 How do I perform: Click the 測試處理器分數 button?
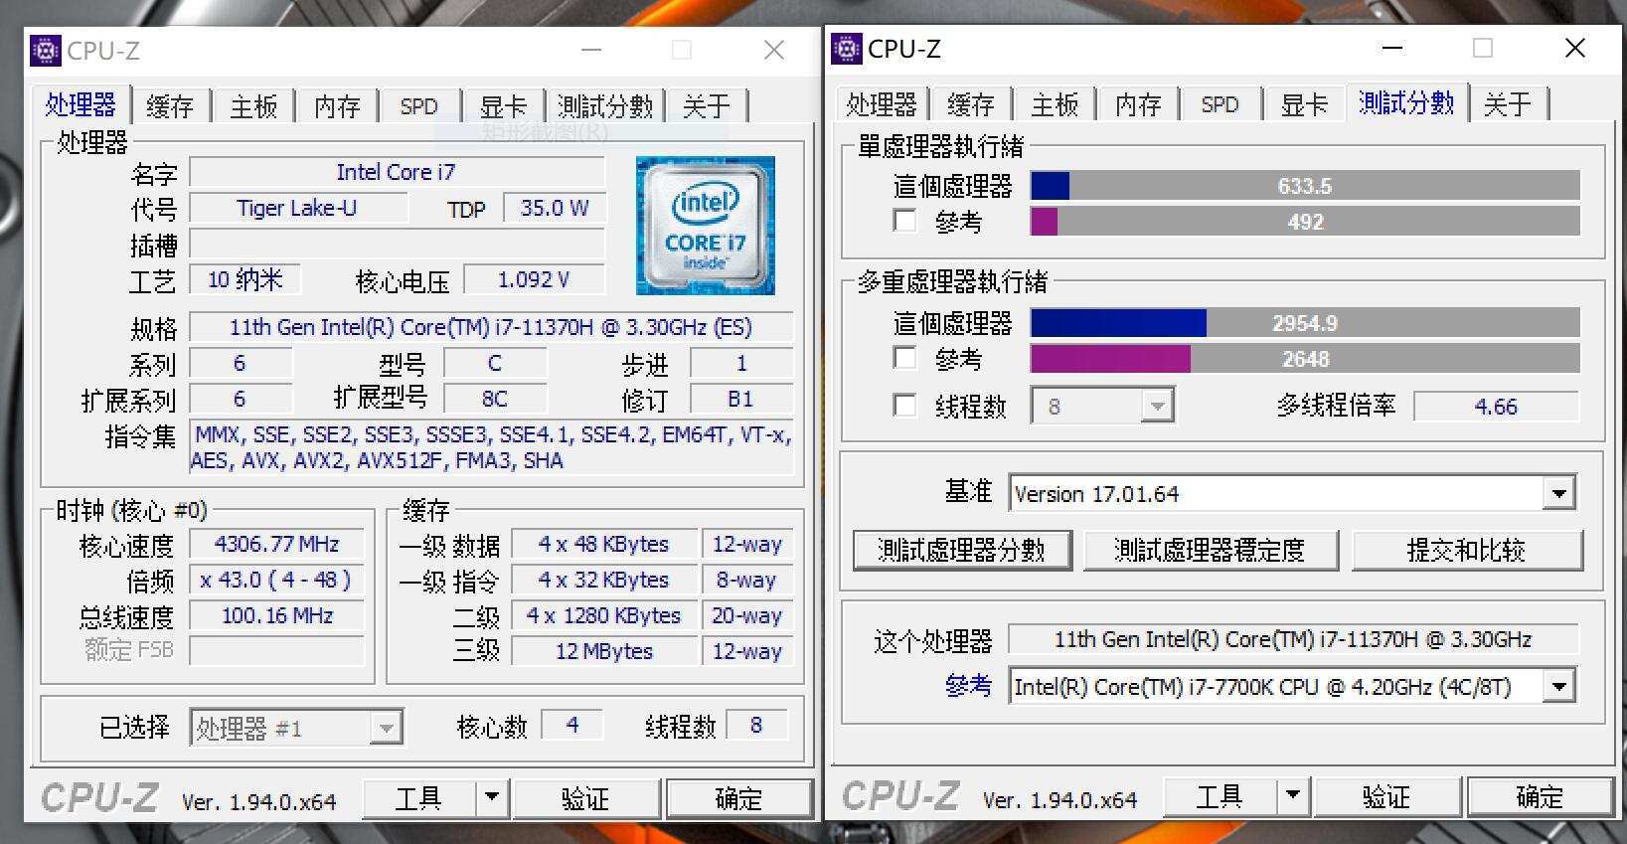(962, 550)
